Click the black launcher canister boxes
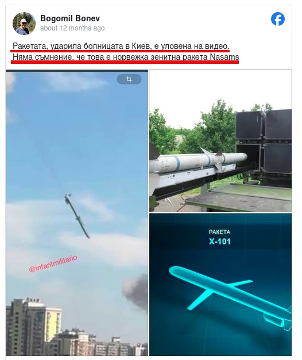The width and height of the screenshot is (302, 360). click(x=264, y=141)
